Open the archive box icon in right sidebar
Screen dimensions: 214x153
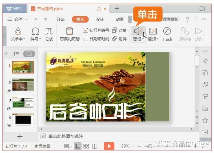point(205,132)
